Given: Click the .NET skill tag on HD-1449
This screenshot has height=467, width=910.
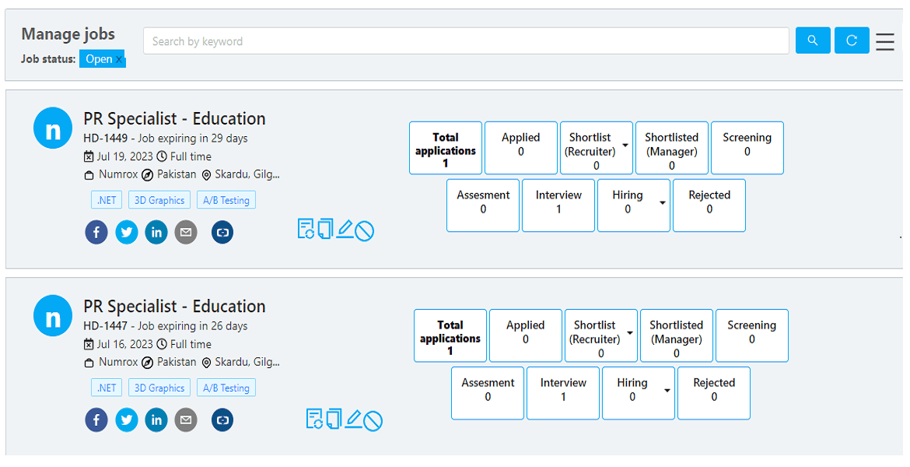Looking at the screenshot, I should 107,200.
